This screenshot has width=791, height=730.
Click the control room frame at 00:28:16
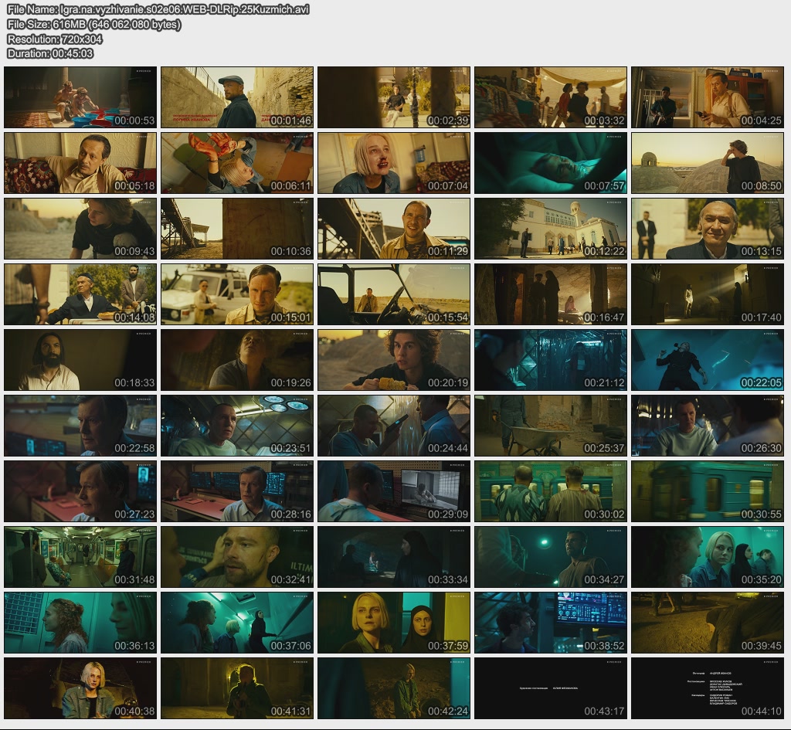coord(237,491)
